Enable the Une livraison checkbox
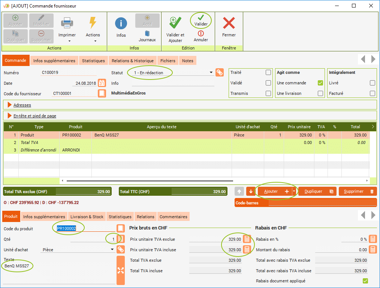This screenshot has height=288, width=380. [x=320, y=93]
